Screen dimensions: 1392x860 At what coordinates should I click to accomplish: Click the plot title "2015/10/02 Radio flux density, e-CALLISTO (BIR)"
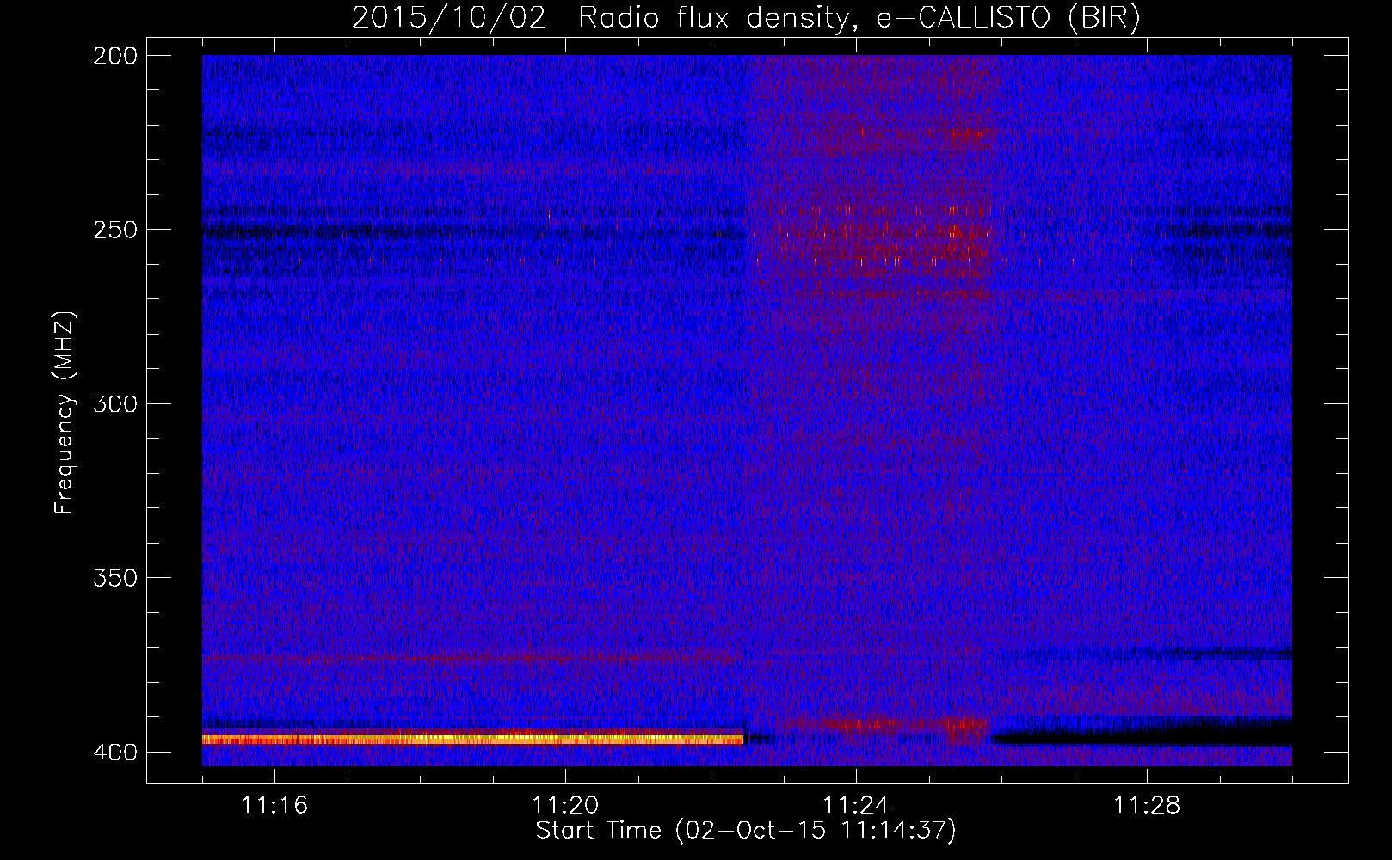(746, 18)
